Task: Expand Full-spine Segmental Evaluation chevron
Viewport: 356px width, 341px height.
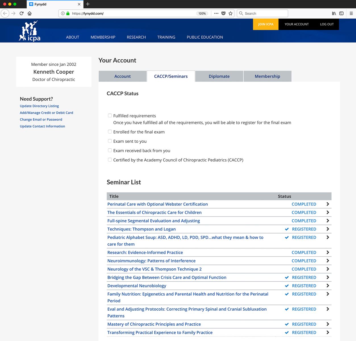Action: (328, 221)
